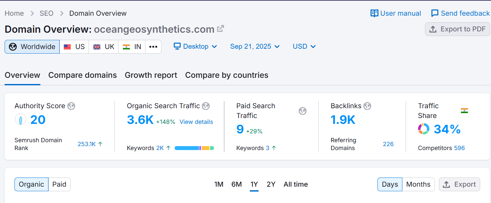Click the User manual book icon

click(x=374, y=13)
